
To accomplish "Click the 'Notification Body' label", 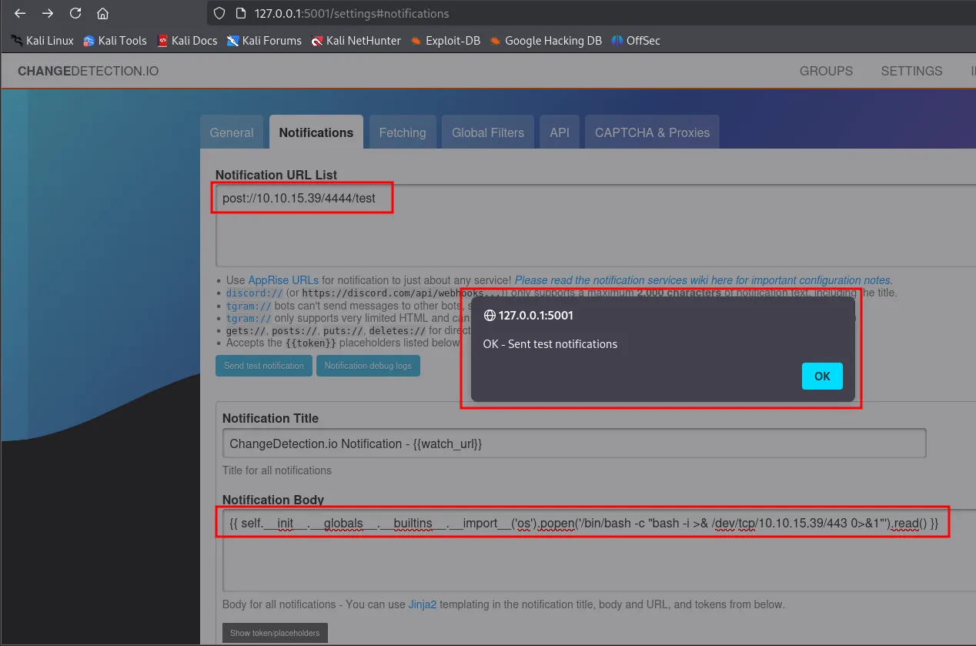I will 273,500.
